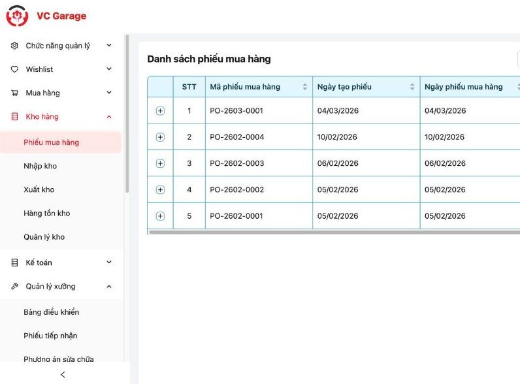Click the Kế toán ledger icon
Image resolution: width=520 pixels, height=384 pixels.
click(15, 263)
